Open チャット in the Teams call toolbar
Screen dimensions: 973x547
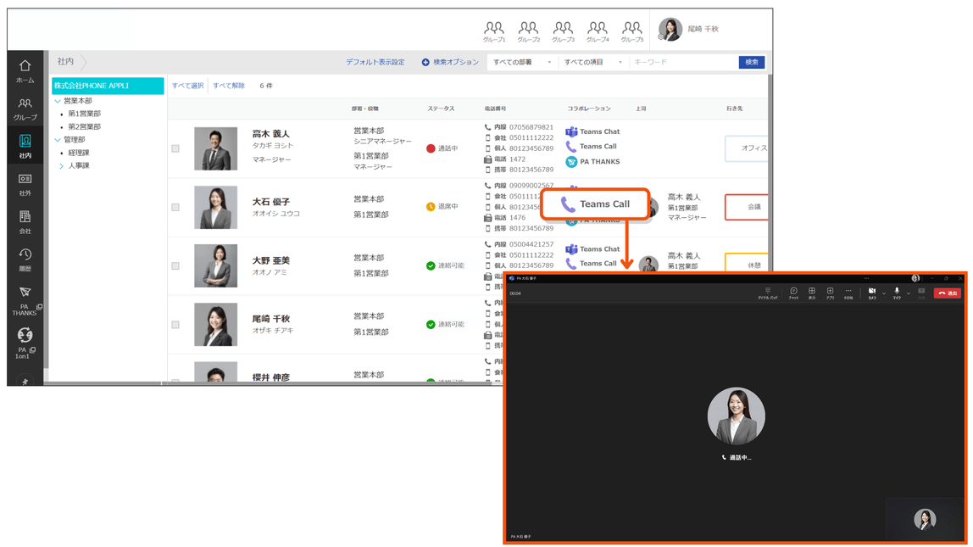(x=793, y=293)
